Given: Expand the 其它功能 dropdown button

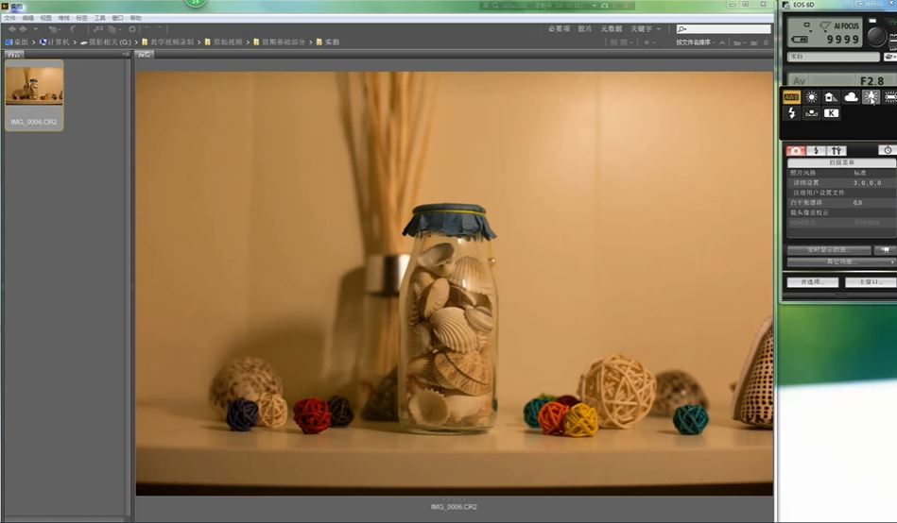Looking at the screenshot, I should (x=841, y=261).
